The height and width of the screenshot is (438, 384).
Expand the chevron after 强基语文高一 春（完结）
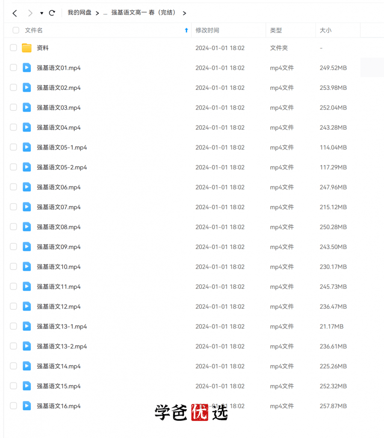[x=184, y=13]
